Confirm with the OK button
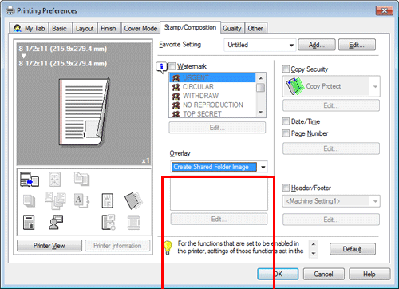Screen dimensions: 399x289 point(278,274)
